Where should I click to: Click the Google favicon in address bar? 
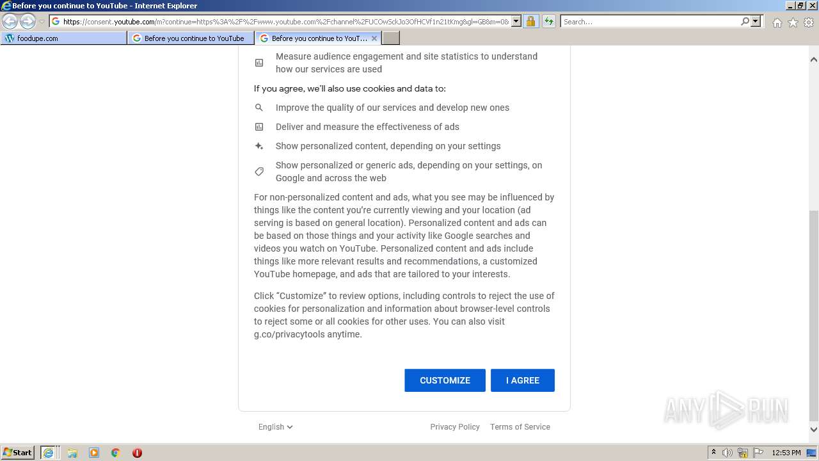click(56, 21)
